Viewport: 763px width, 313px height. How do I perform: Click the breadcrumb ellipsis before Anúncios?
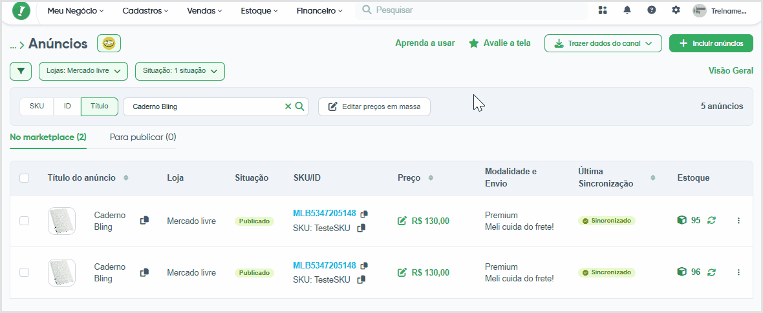click(13, 45)
